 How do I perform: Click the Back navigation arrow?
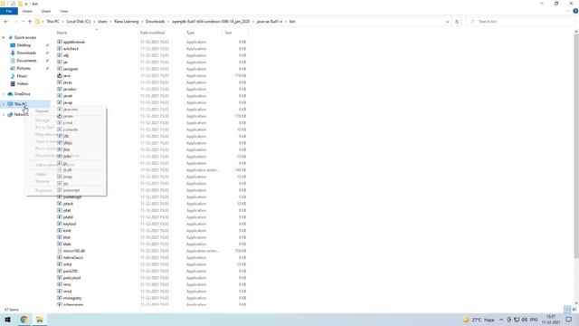(6, 22)
